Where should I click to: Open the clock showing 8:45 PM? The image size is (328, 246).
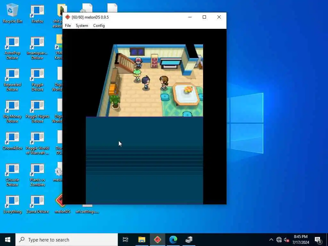[x=300, y=240]
